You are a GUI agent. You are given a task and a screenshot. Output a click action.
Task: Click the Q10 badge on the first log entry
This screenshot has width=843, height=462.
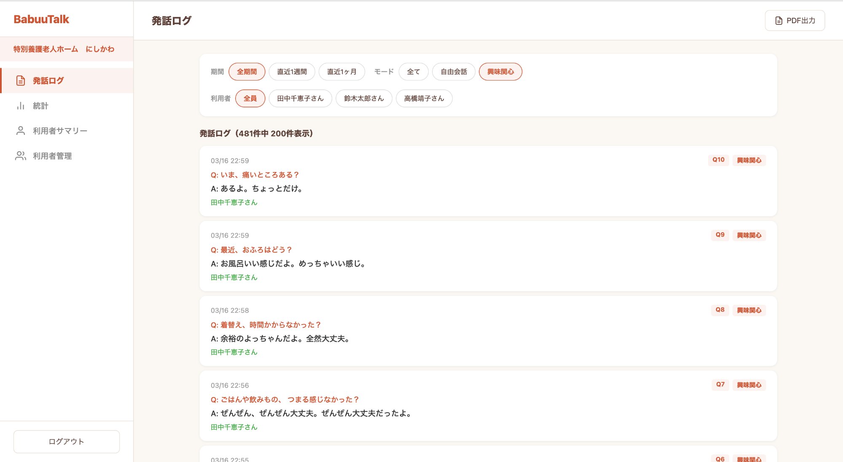click(719, 160)
